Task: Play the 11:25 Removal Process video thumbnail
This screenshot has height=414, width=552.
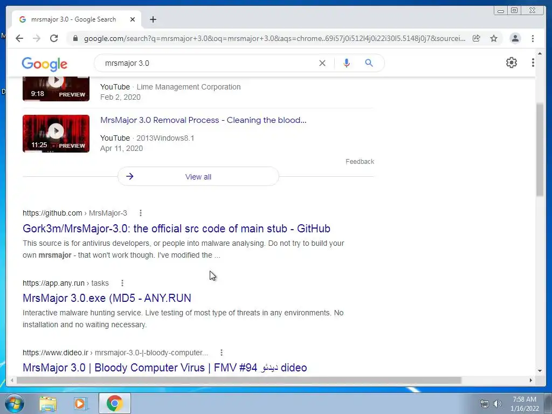Action: point(56,134)
